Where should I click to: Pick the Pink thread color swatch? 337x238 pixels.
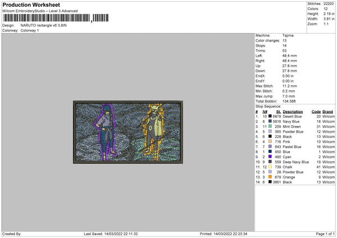tap(270, 141)
